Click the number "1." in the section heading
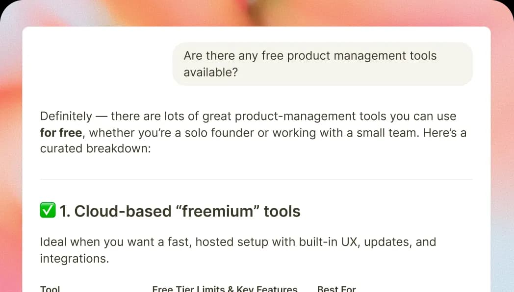The height and width of the screenshot is (292, 514). (x=65, y=211)
